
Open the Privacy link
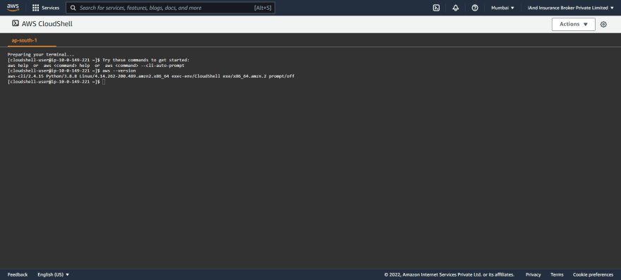(x=533, y=274)
